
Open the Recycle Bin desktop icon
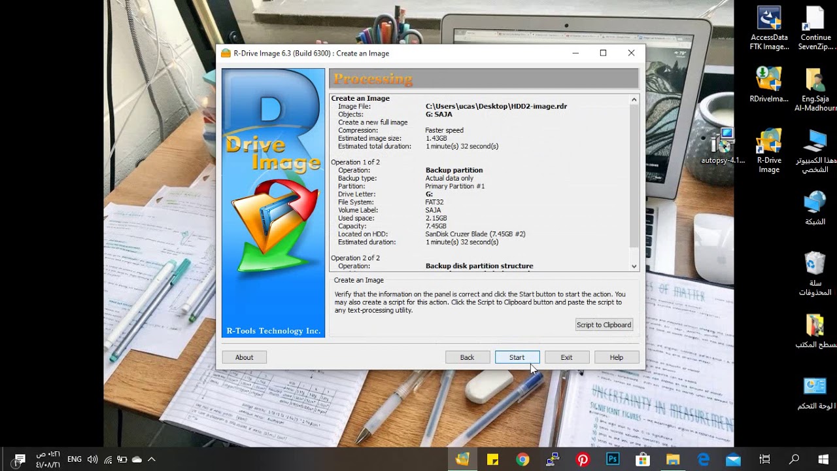[815, 273]
